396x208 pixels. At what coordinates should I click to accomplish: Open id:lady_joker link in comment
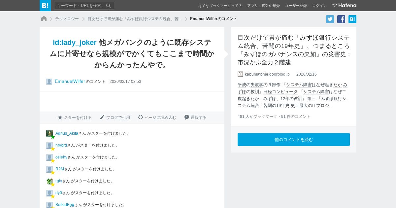(75, 42)
